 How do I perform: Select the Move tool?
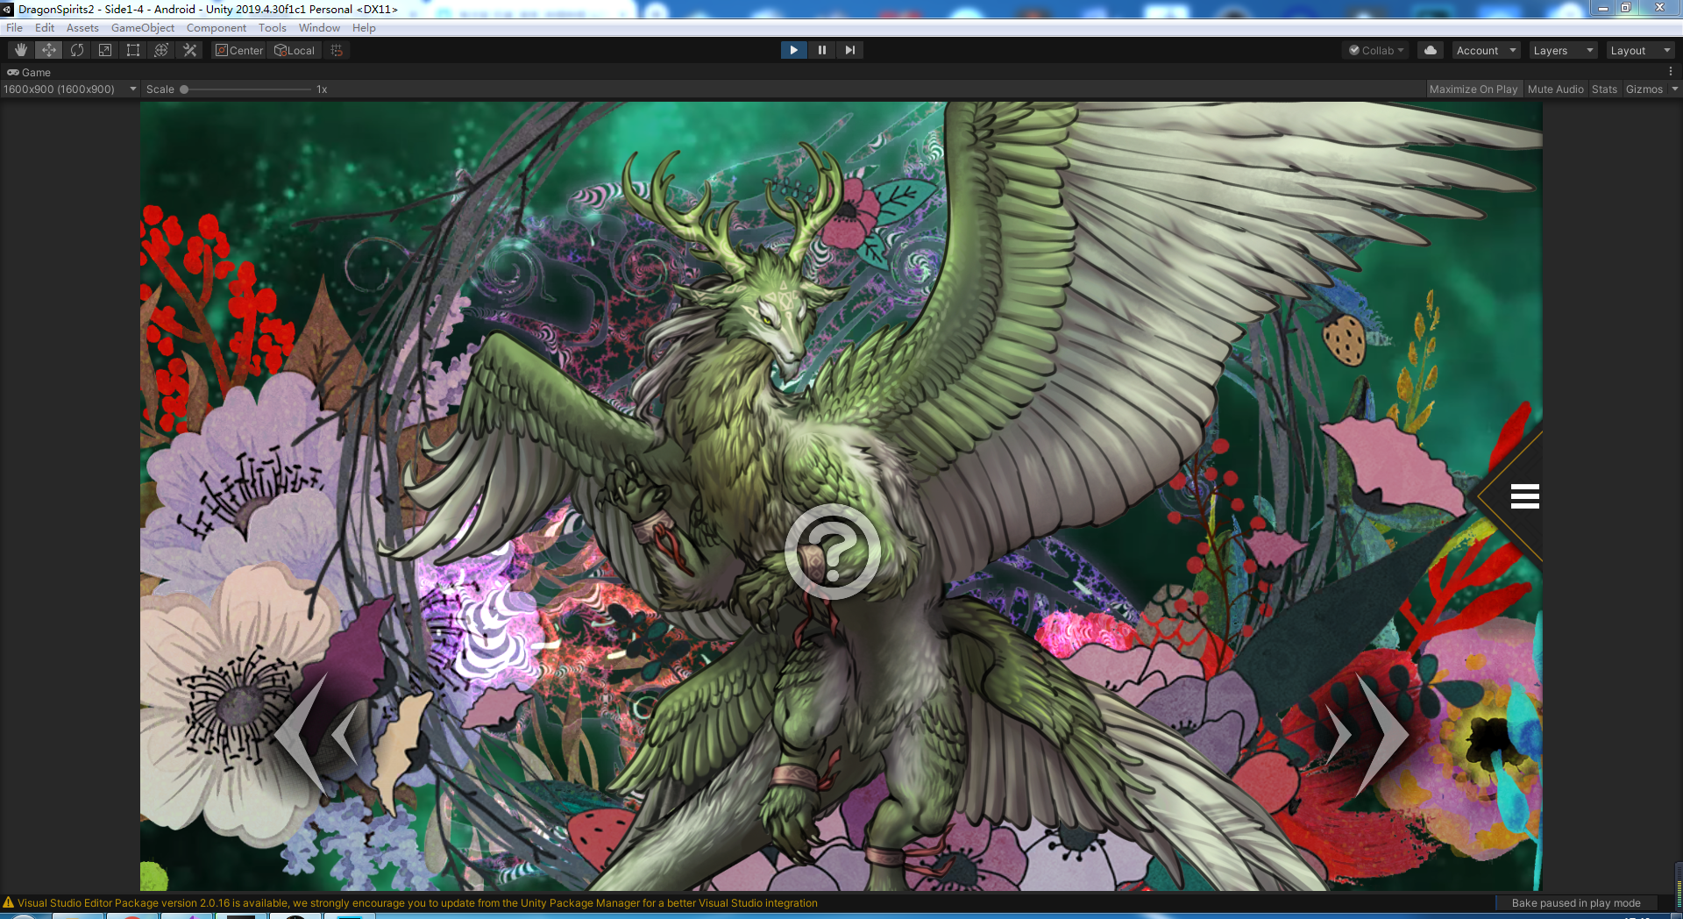pos(49,50)
